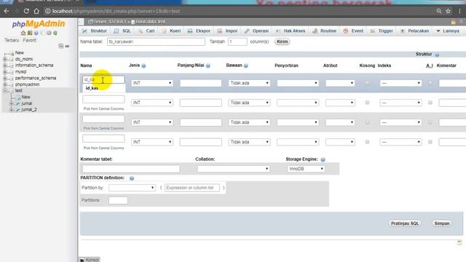This screenshot has height=262, width=466.
Task: Open Penyortiran dropdown in id_ka row
Action: tap(298, 83)
